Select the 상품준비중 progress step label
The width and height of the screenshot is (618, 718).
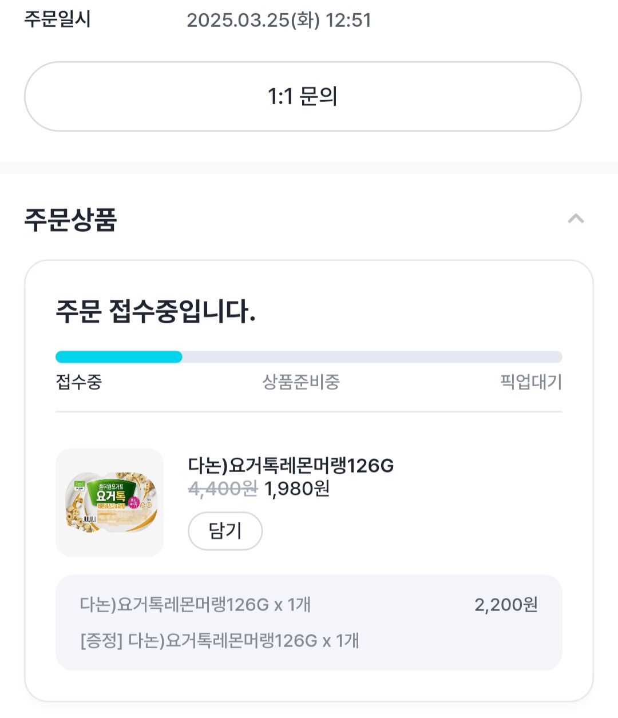301,382
